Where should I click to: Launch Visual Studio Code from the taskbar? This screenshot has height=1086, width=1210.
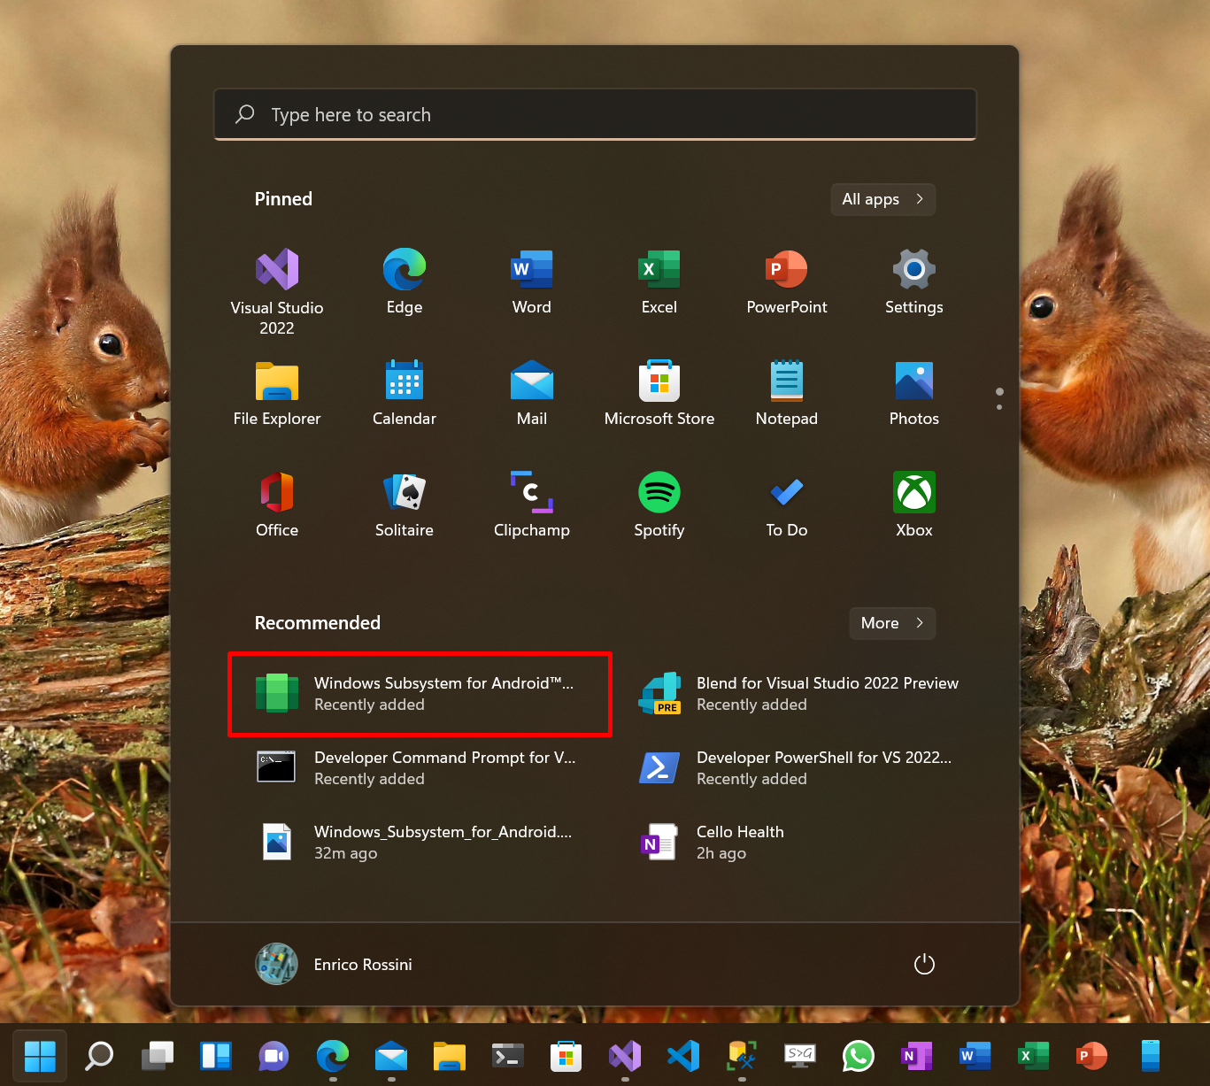point(682,1056)
